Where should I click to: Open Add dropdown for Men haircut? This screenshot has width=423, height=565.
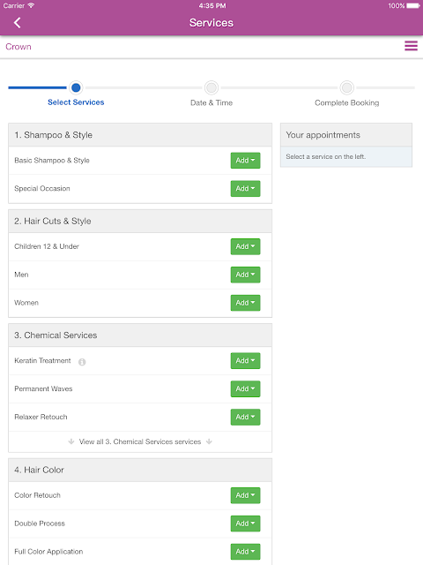coord(245,275)
